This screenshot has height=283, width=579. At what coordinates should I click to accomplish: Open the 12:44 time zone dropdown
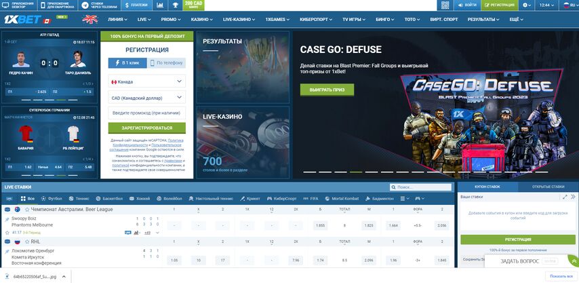coord(547,5)
